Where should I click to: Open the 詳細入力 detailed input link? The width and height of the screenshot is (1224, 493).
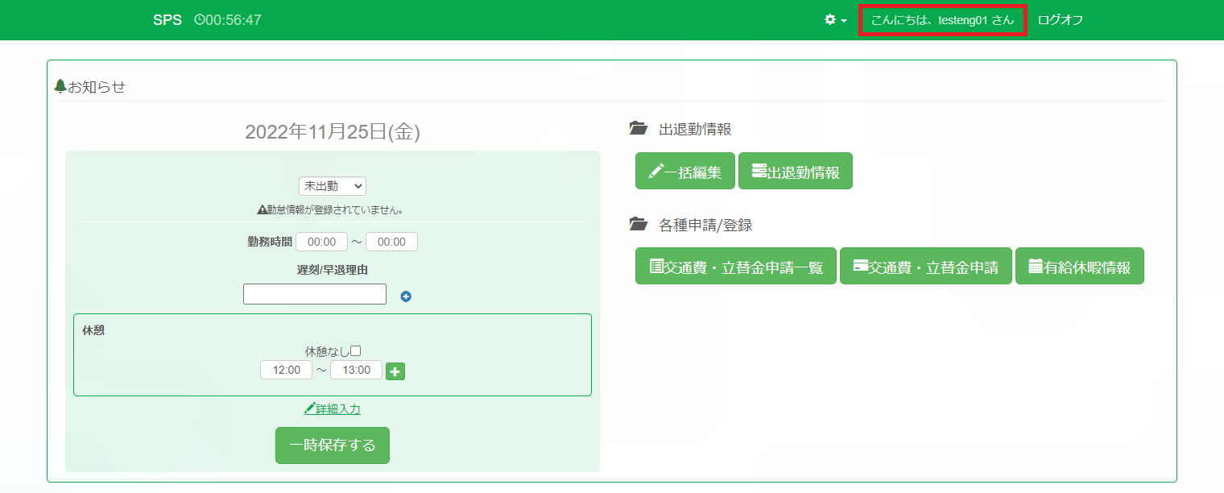(x=333, y=409)
